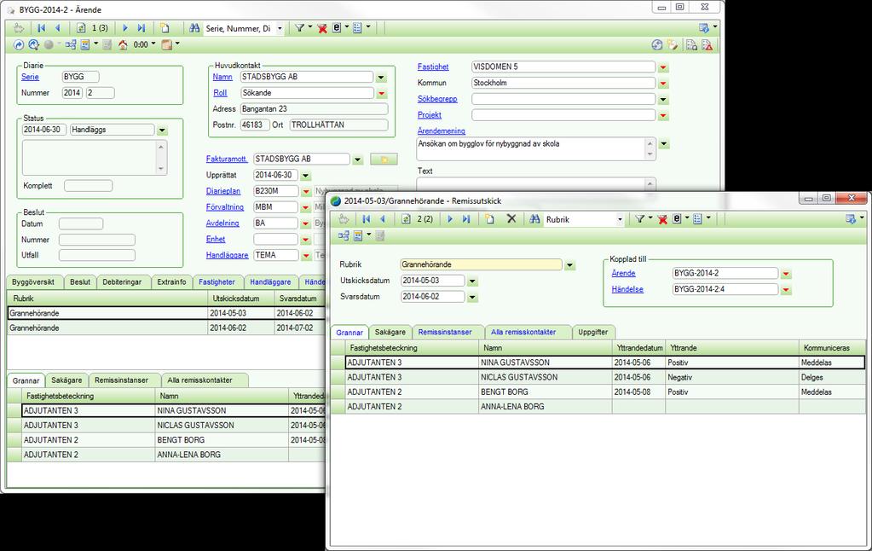Click binoculars search icon in Ärende window
872x551 pixels.
pos(194,28)
